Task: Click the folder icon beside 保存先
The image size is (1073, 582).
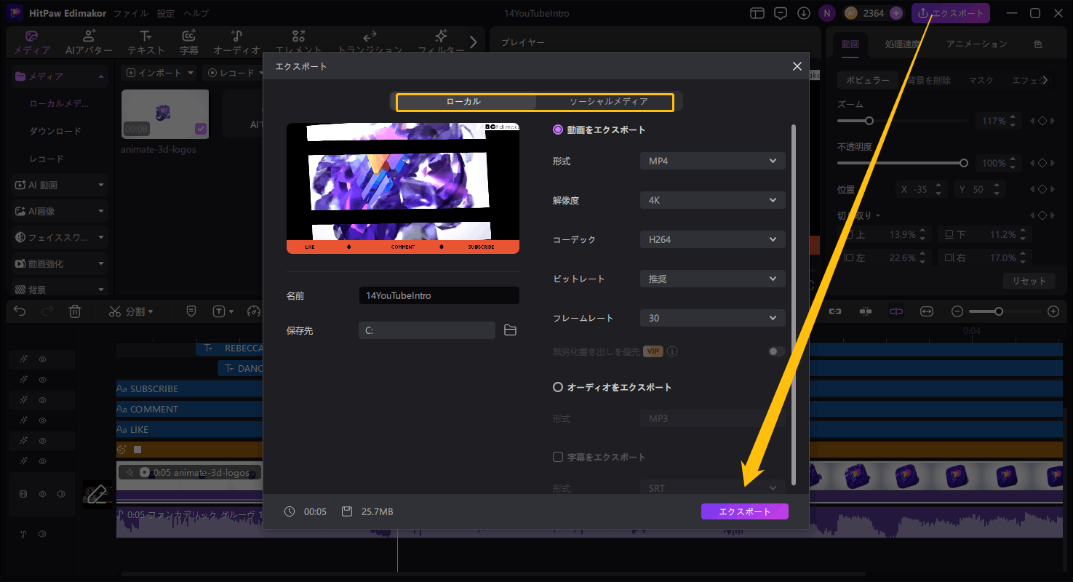Action: [509, 330]
